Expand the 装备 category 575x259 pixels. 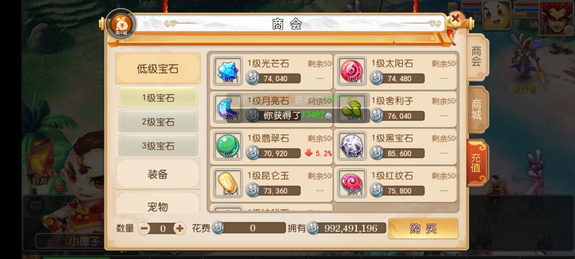(158, 174)
